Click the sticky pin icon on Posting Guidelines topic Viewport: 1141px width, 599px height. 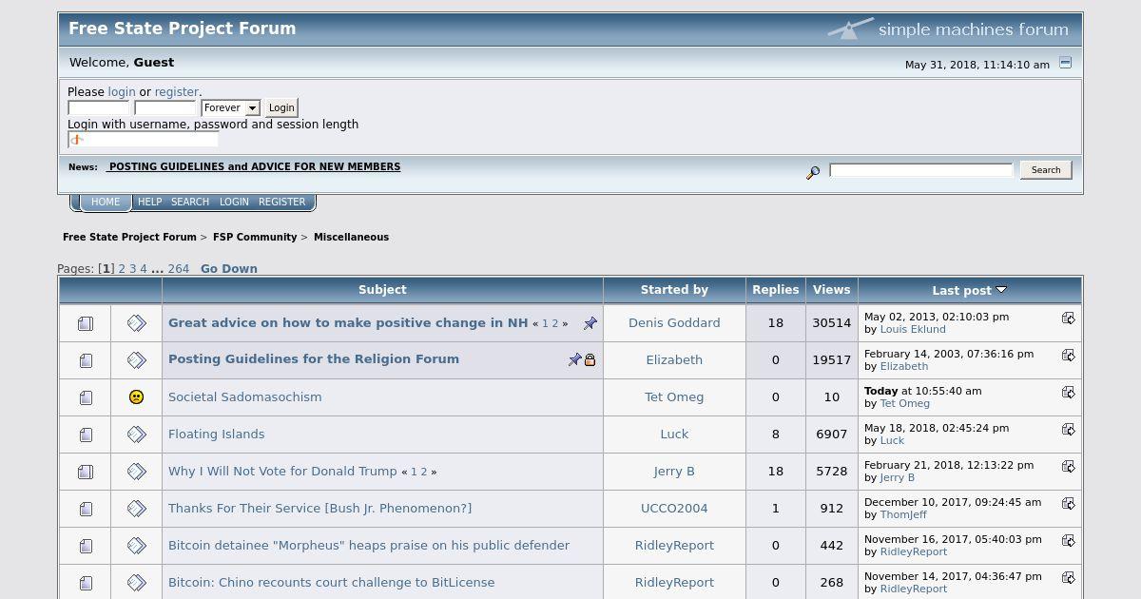574,360
